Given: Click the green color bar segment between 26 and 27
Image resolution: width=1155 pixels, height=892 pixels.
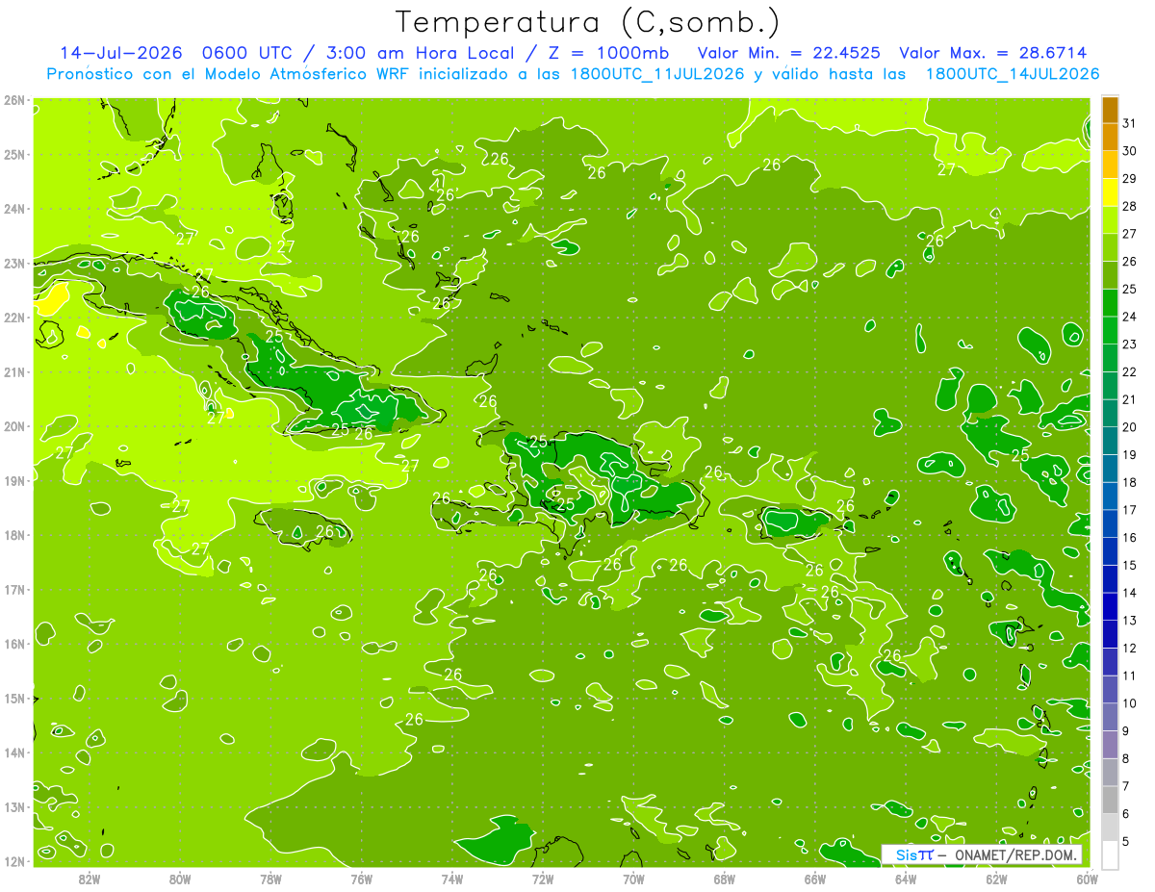Looking at the screenshot, I should (1110, 247).
